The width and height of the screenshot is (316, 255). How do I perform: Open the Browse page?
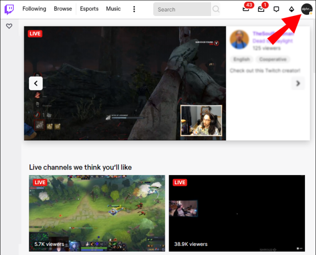[63, 9]
